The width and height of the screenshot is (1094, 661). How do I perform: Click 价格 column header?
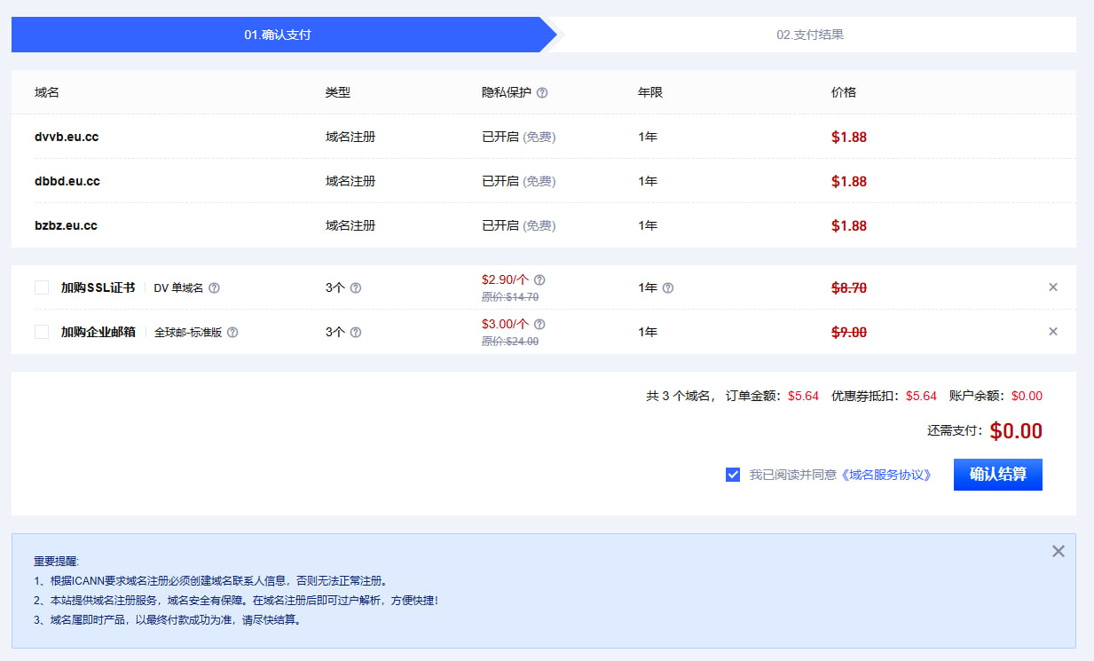pos(844,92)
